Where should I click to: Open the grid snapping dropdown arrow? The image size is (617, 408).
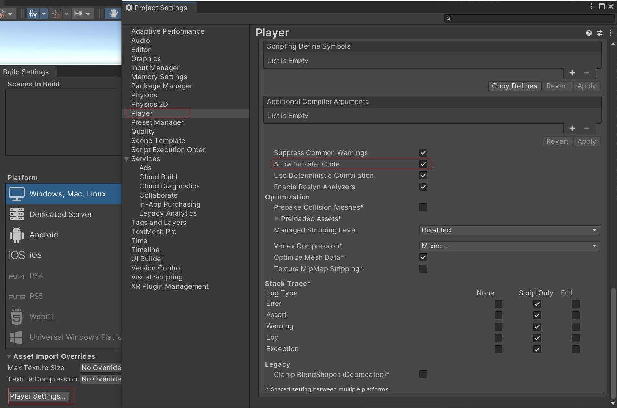44,14
